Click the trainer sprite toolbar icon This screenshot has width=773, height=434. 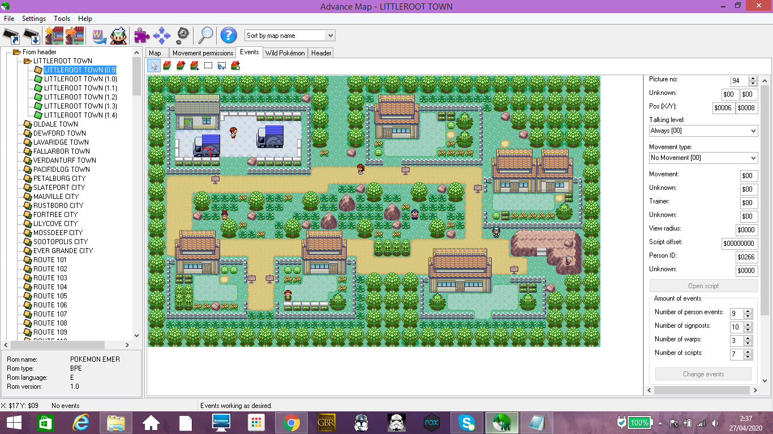(118, 36)
